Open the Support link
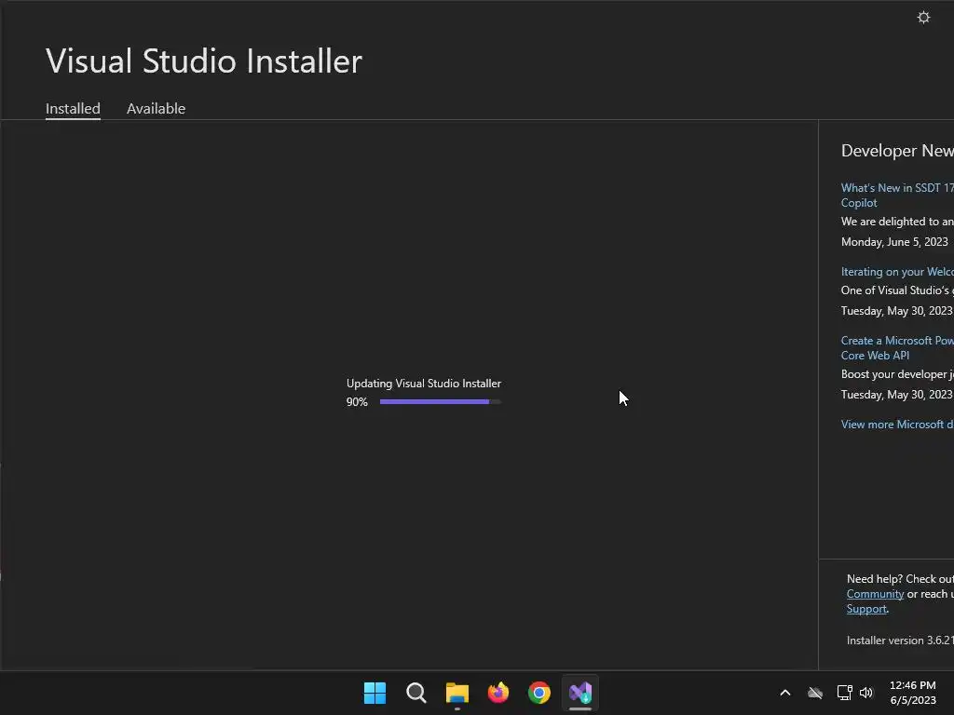 [x=866, y=609]
